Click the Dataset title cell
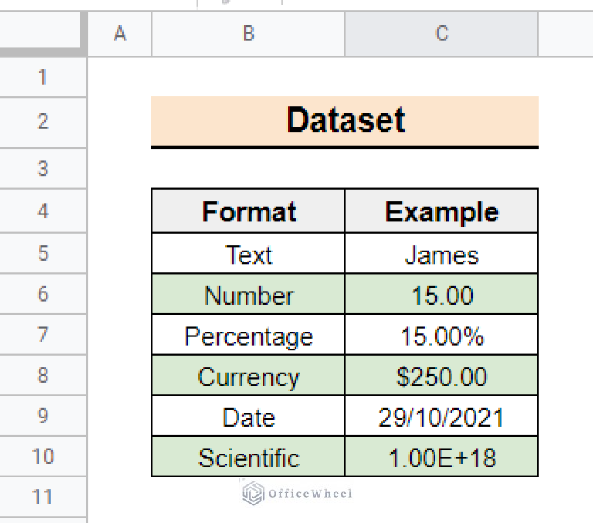Image resolution: width=593 pixels, height=523 pixels. (x=344, y=121)
